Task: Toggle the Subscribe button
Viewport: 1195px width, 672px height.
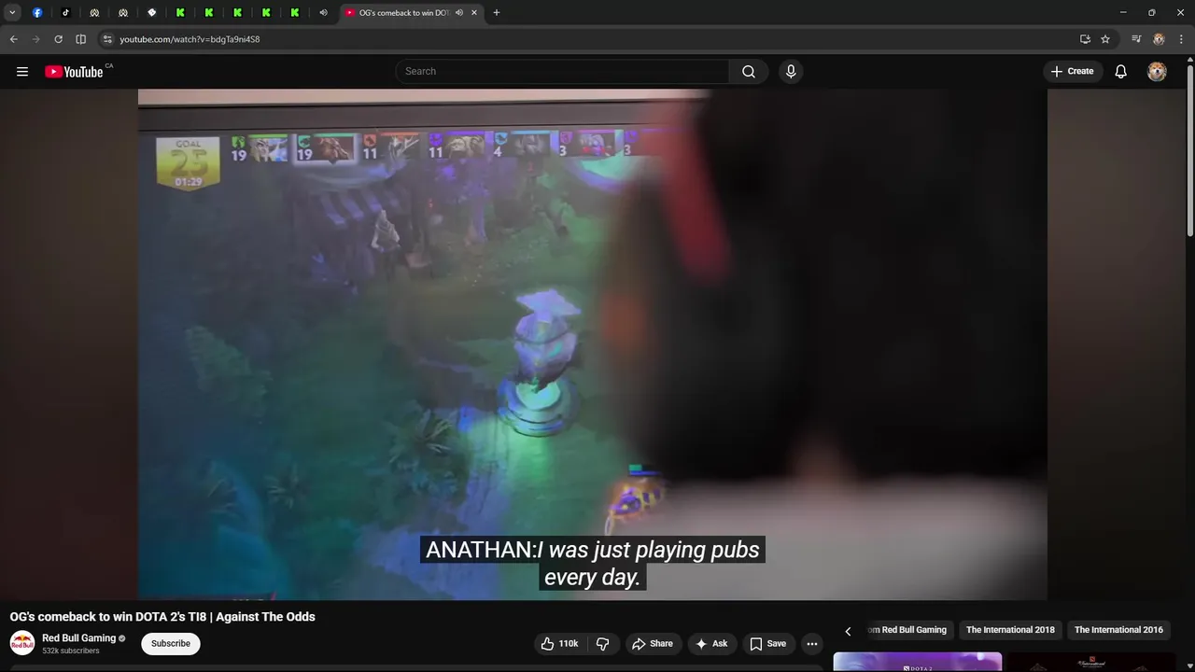Action: 171,644
